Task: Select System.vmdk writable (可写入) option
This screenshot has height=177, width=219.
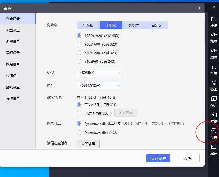Action: (x=79, y=133)
